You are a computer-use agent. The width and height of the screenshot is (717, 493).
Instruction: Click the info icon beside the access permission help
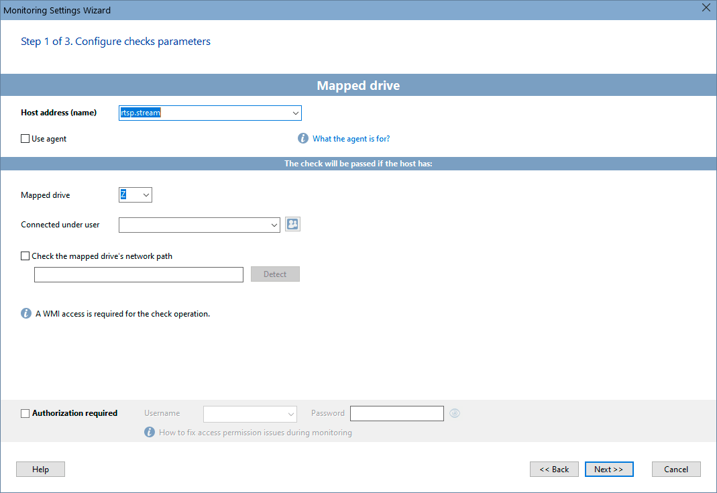150,433
